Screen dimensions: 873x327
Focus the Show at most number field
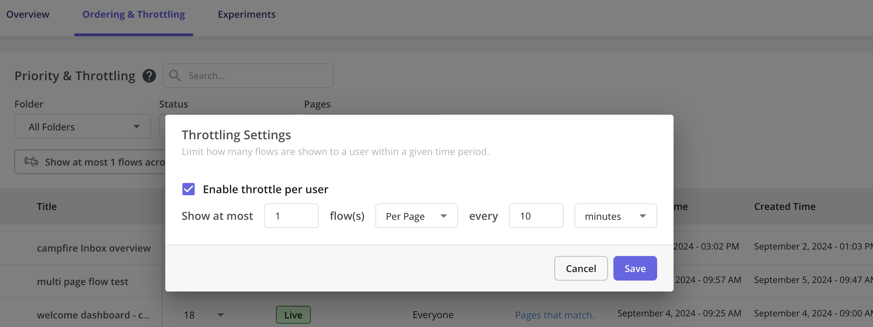291,216
